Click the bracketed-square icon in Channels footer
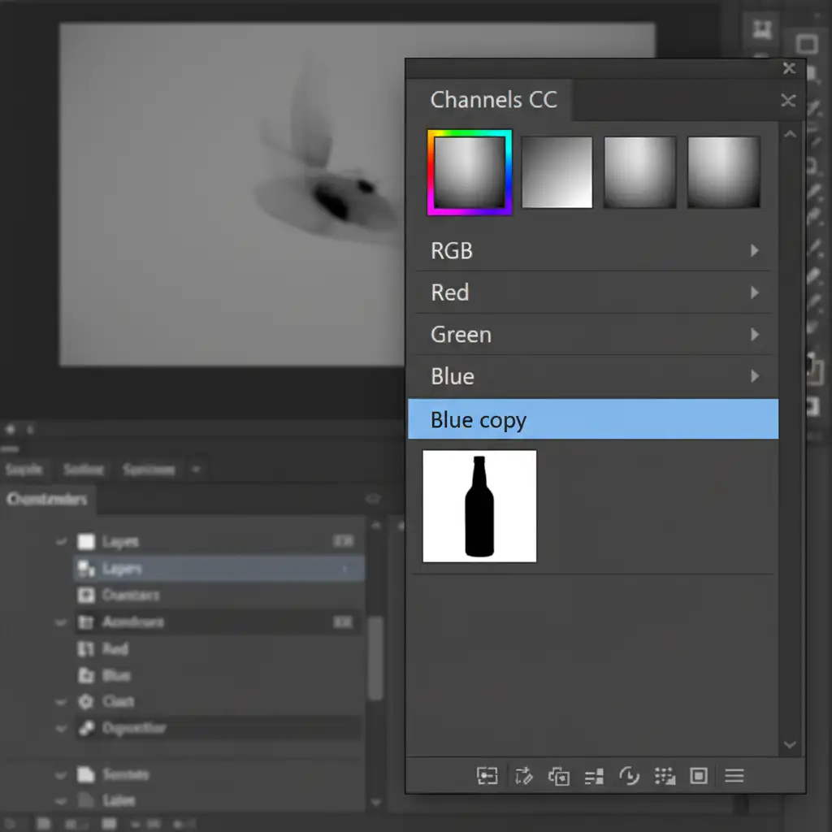The height and width of the screenshot is (832, 832). (x=487, y=776)
